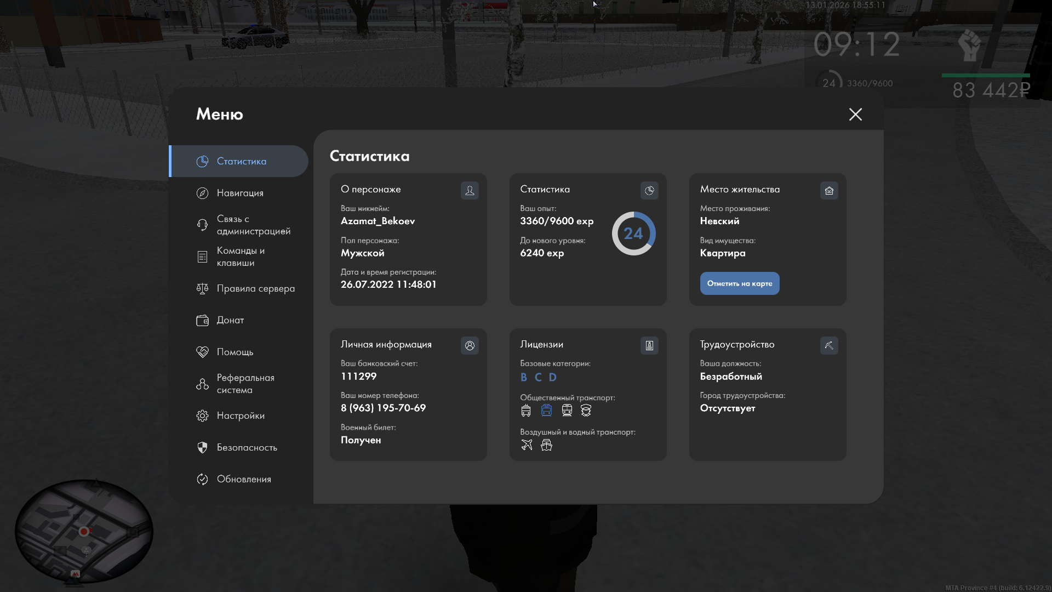Open the Обновления sidebar item

(x=243, y=479)
